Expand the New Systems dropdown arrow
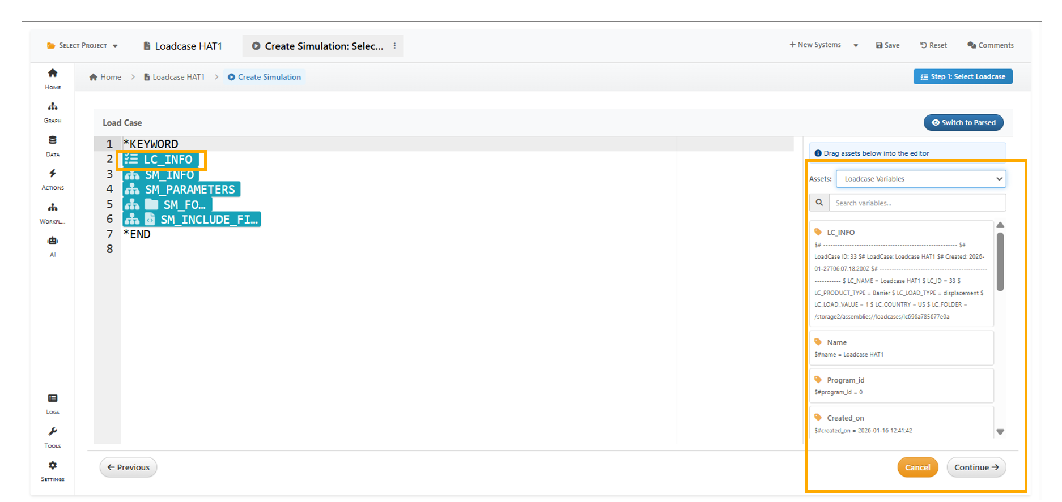Viewport: 1062px width, 502px height. (x=856, y=45)
